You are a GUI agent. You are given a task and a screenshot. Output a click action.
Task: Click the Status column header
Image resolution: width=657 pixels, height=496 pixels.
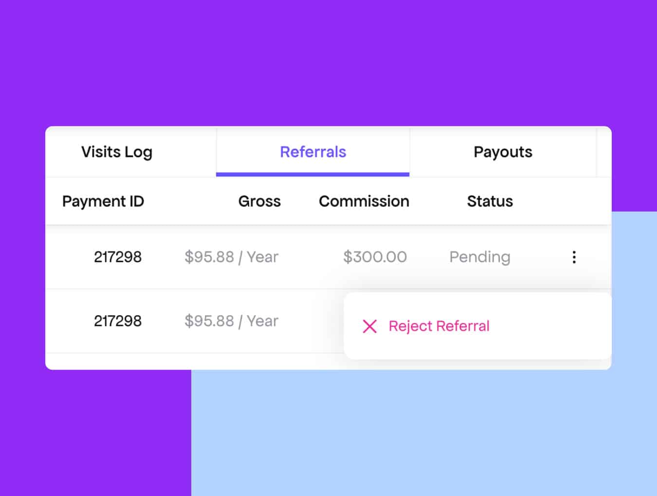pyautogui.click(x=490, y=201)
